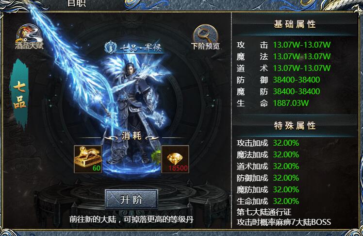
Task: Select the golden tiger seal item
Action: click(88, 159)
